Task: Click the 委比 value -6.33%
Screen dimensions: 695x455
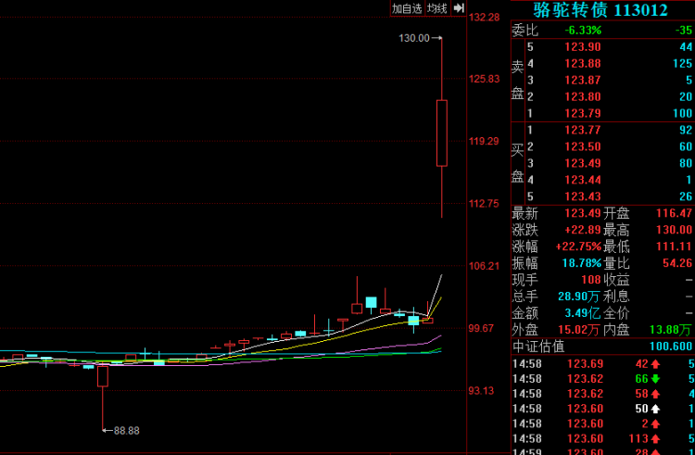Action: click(583, 31)
